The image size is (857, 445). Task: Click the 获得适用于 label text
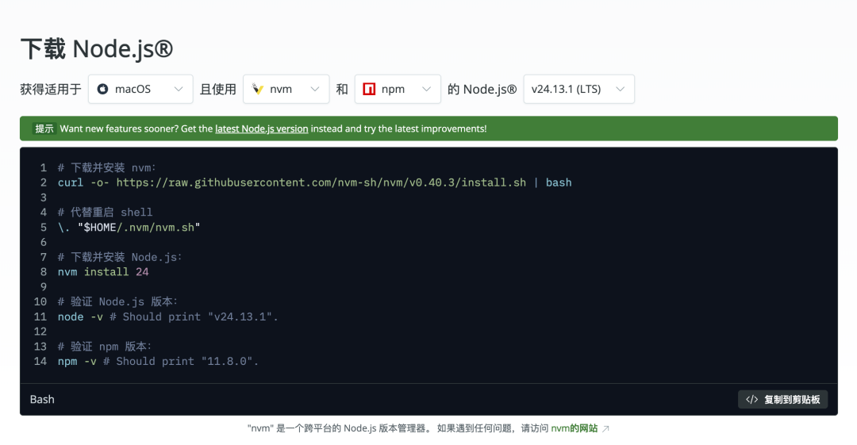(x=51, y=89)
